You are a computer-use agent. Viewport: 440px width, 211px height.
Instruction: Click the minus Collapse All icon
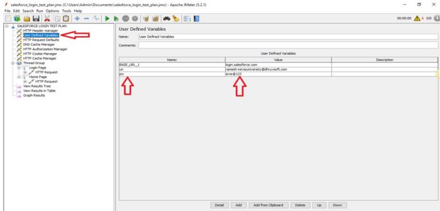(x=87, y=18)
